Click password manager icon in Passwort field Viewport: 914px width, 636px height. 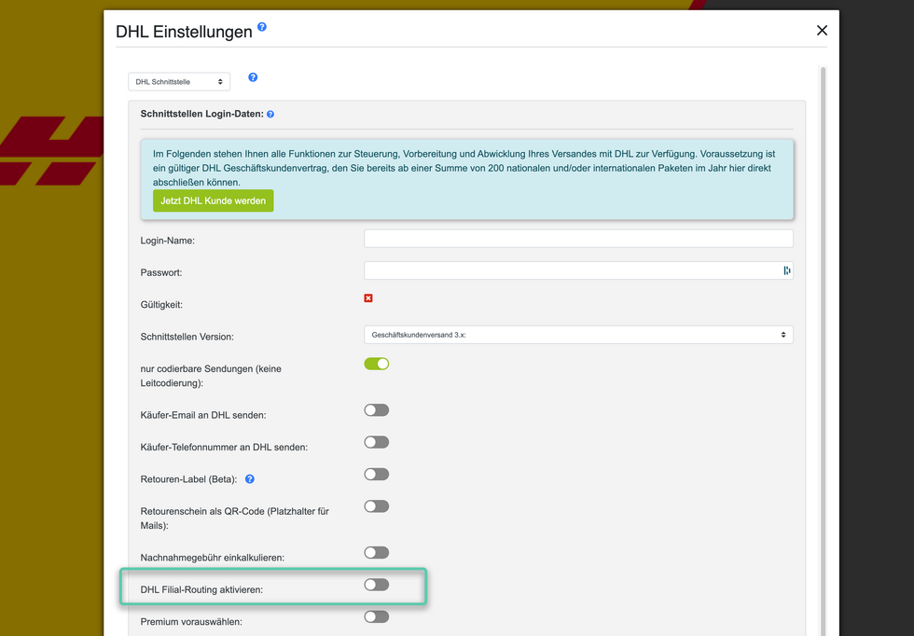tap(787, 270)
